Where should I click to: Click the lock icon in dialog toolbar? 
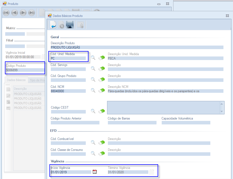pyautogui.click(x=80, y=25)
